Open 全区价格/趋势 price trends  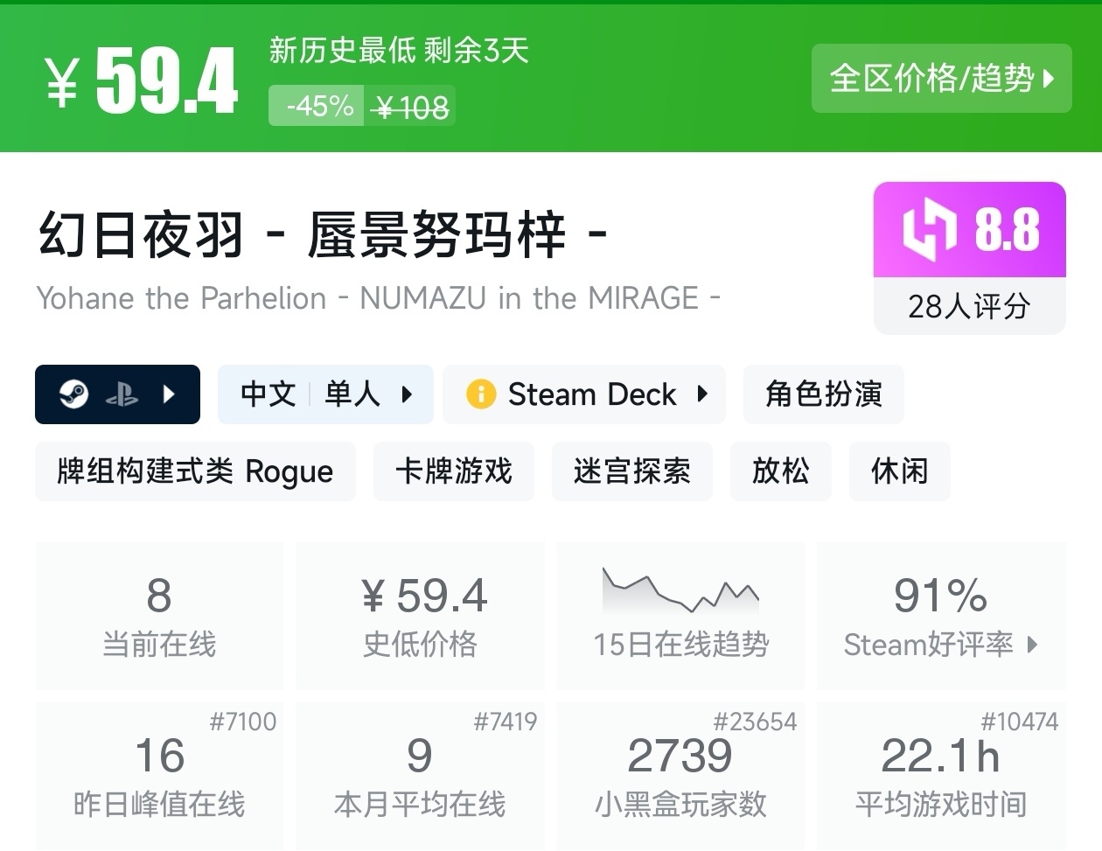coord(941,79)
